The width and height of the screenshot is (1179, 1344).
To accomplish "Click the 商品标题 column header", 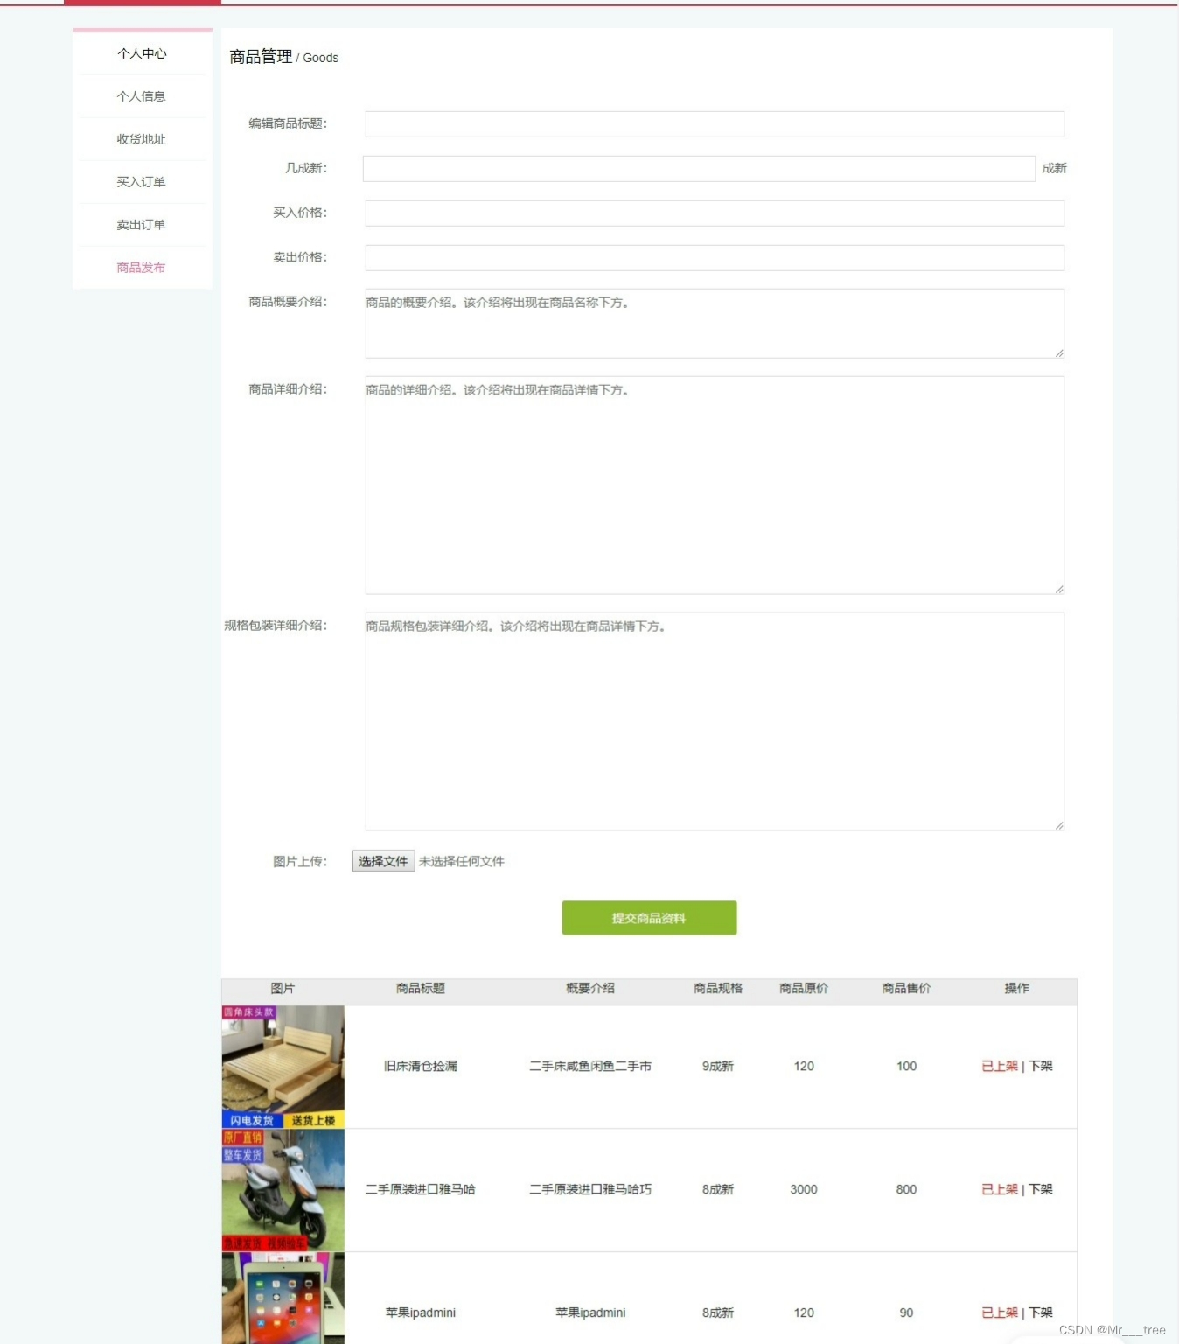I will [421, 988].
